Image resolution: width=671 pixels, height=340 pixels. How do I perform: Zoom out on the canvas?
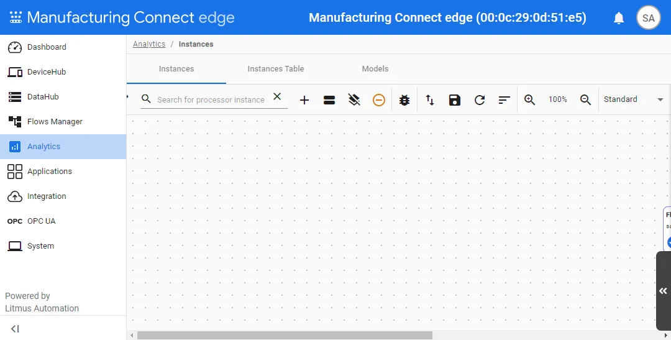click(585, 100)
